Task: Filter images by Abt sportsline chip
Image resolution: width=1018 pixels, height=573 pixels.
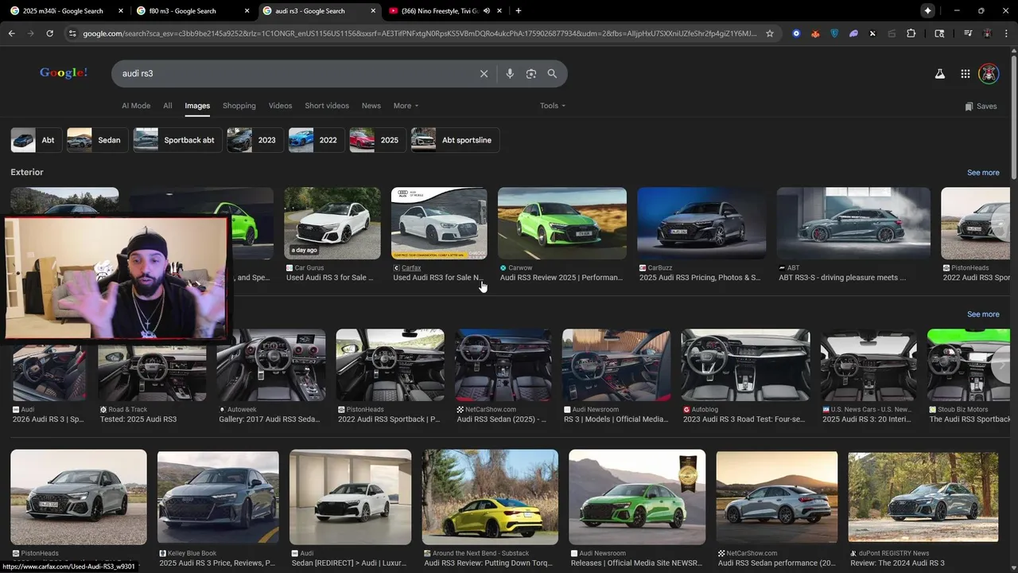Action: pos(455,140)
